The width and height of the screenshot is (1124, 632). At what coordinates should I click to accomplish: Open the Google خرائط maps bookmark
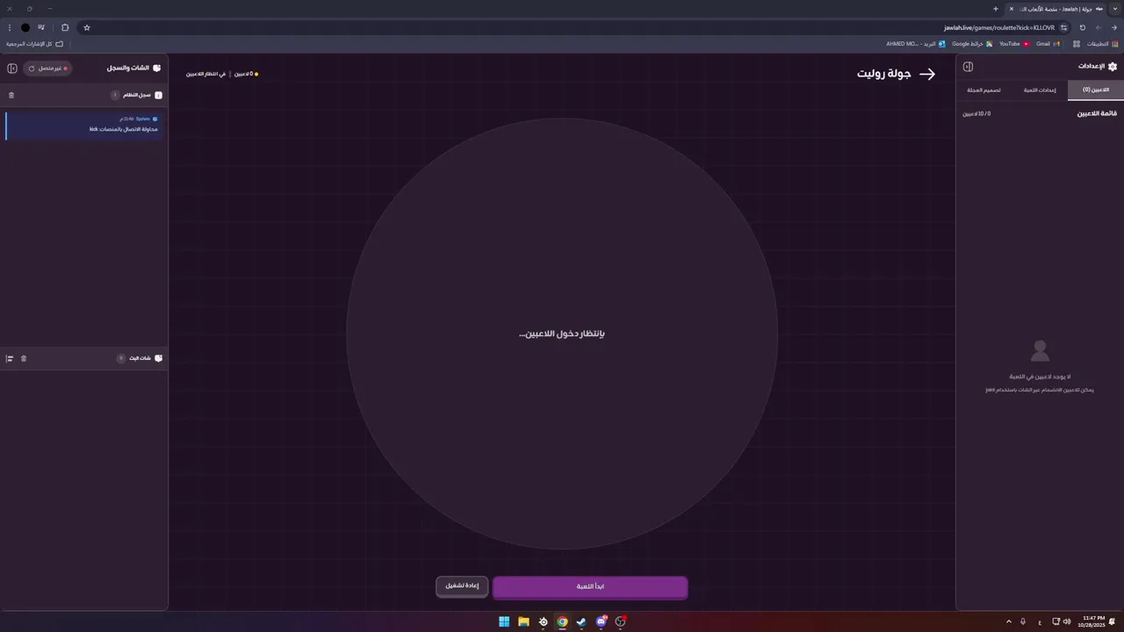coord(972,44)
